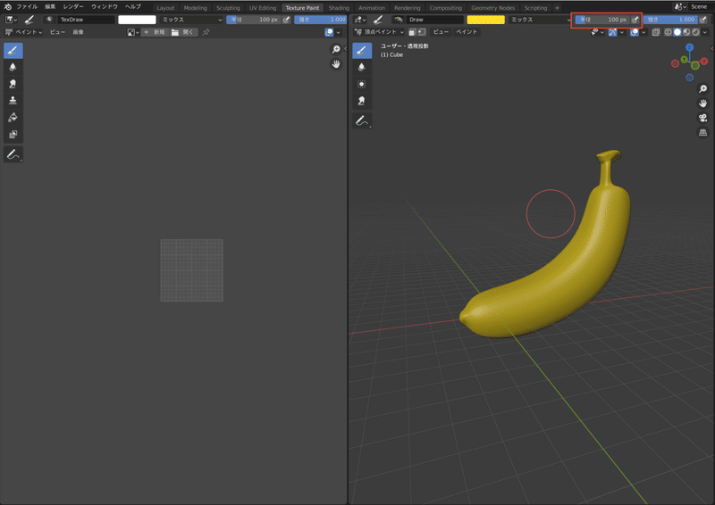This screenshot has width=715, height=505.
Task: Toggle pressure sensitivity for viewport strength
Action: coord(703,20)
